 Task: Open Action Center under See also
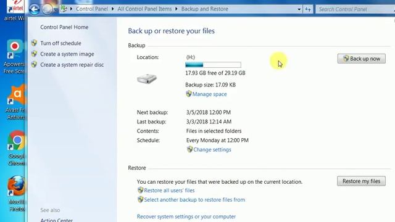click(x=56, y=220)
